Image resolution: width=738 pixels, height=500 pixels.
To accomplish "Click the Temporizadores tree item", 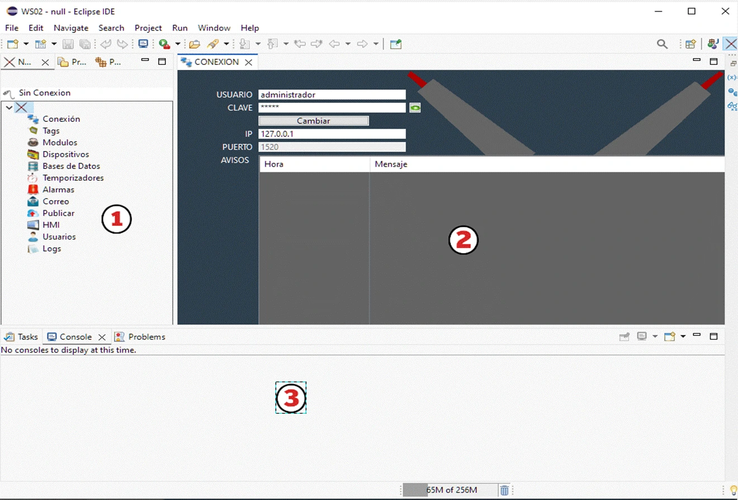I will (73, 178).
